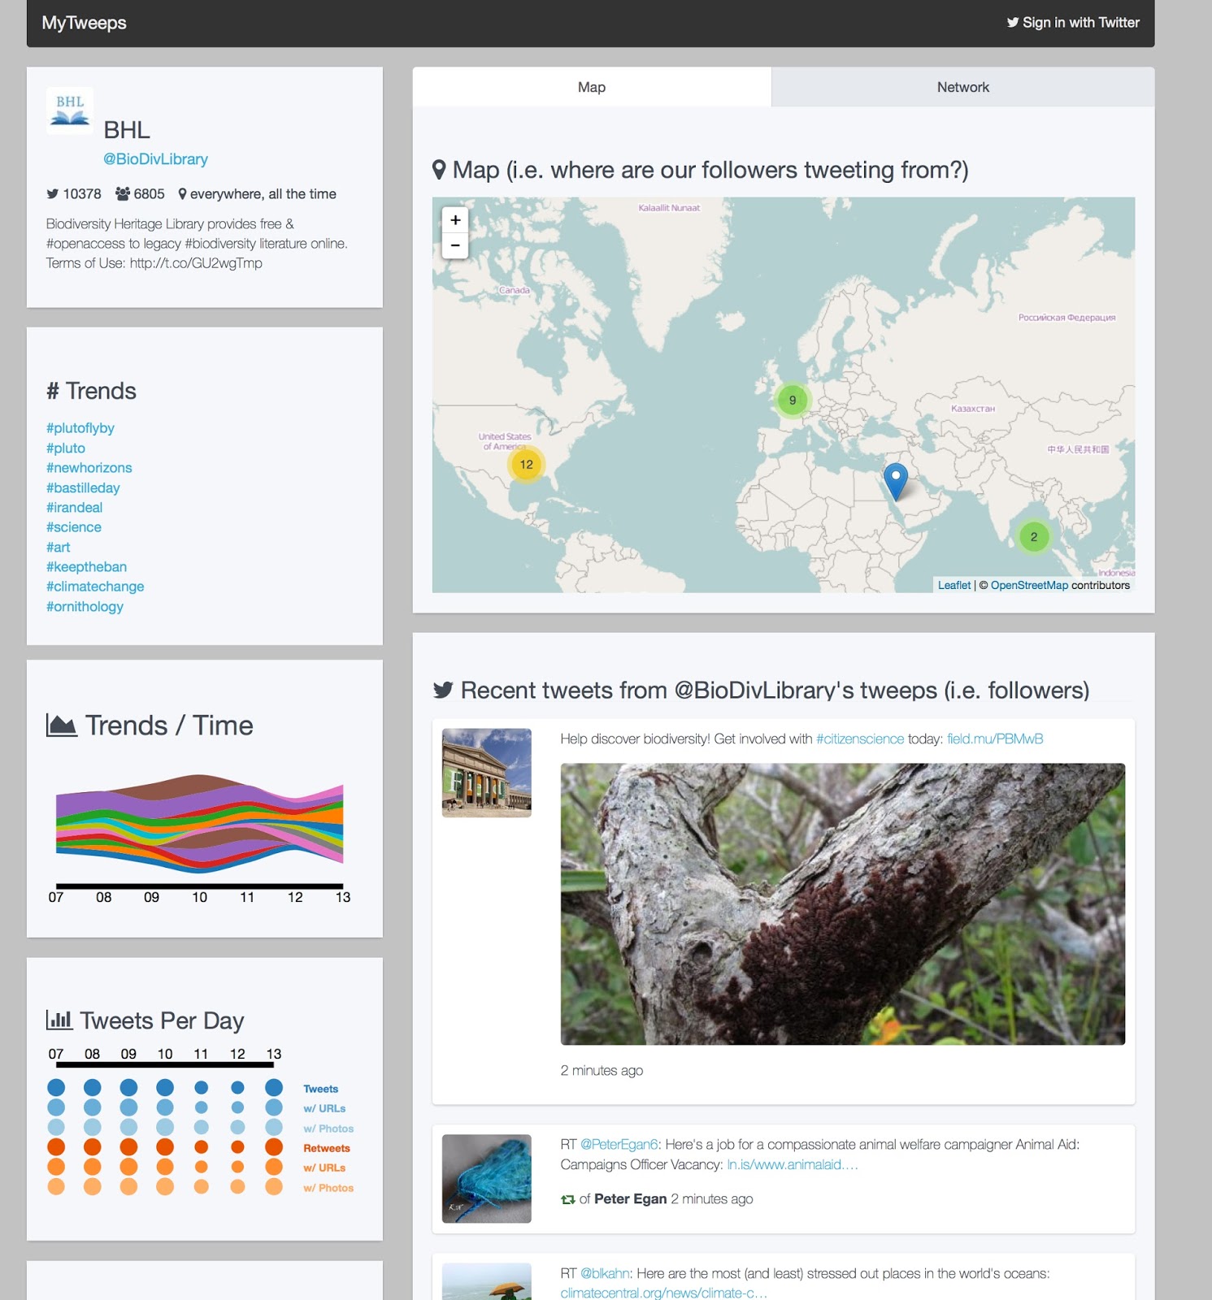Click the map zoom out minus button
Screen dimensions: 1212x1300
455,245
